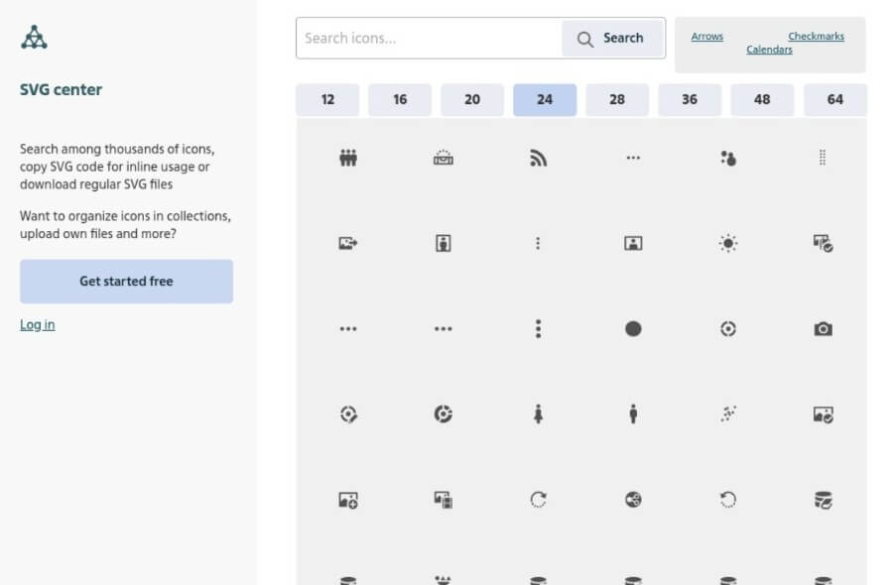893x585 pixels.
Task: Open the Checkmarks category link
Action: pos(817,37)
